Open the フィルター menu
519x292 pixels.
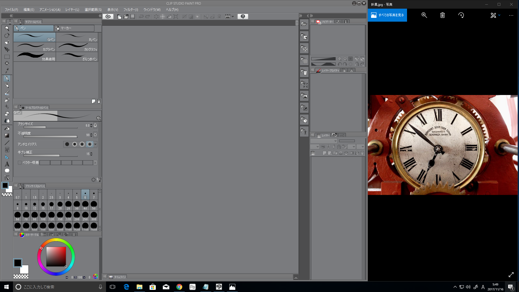[131, 9]
